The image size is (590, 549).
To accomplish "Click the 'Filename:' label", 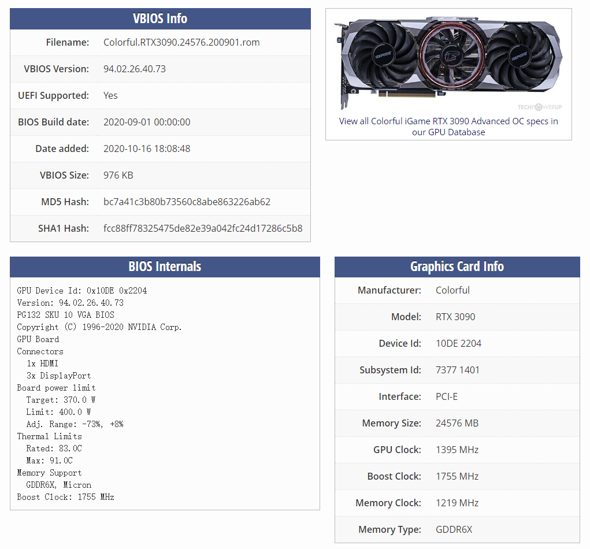I will click(x=68, y=42).
